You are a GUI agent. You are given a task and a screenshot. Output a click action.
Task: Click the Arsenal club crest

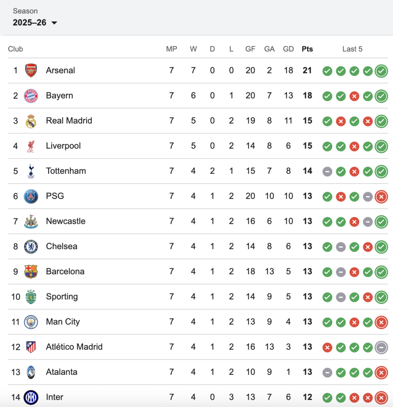tap(31, 70)
